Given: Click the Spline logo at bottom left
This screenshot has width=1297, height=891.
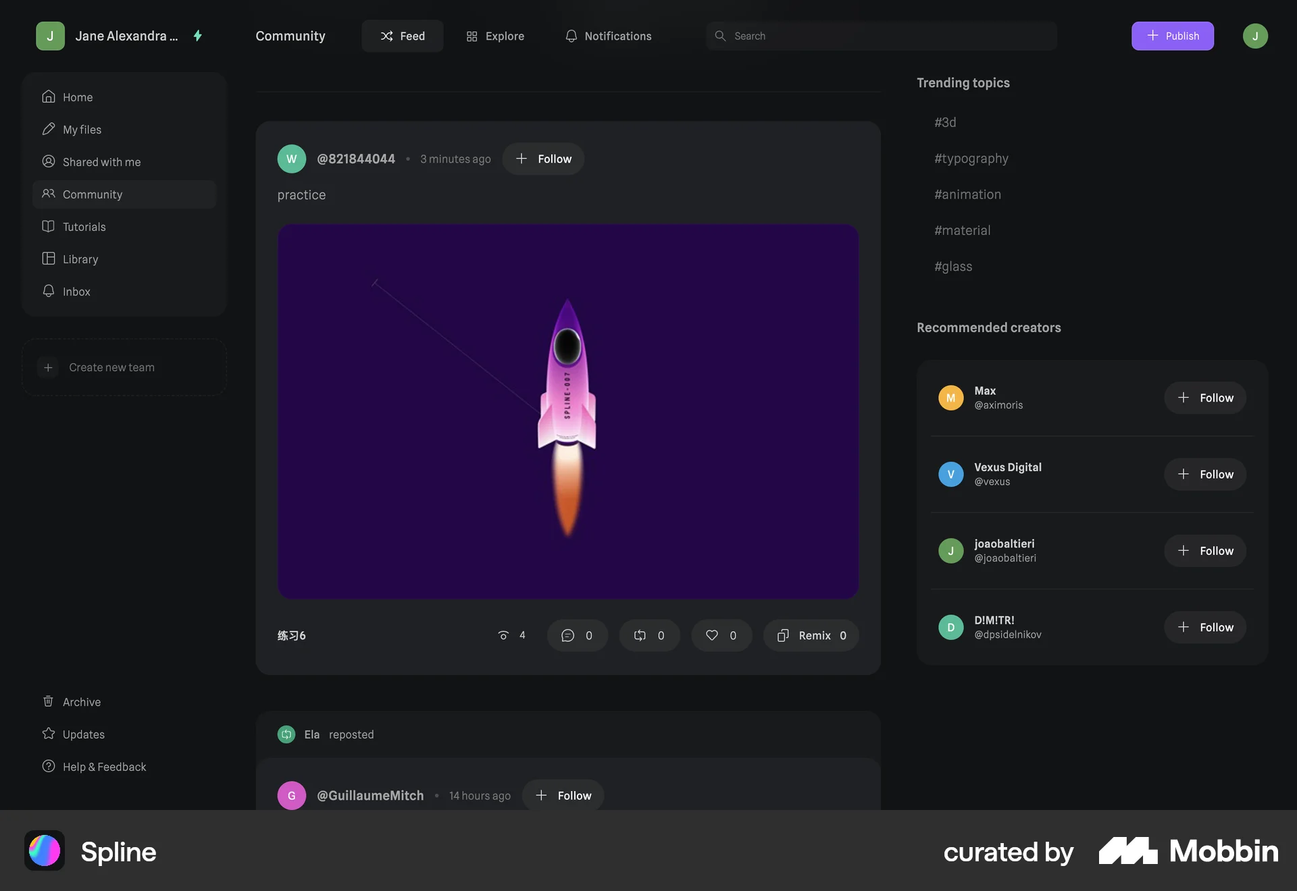Looking at the screenshot, I should (44, 850).
